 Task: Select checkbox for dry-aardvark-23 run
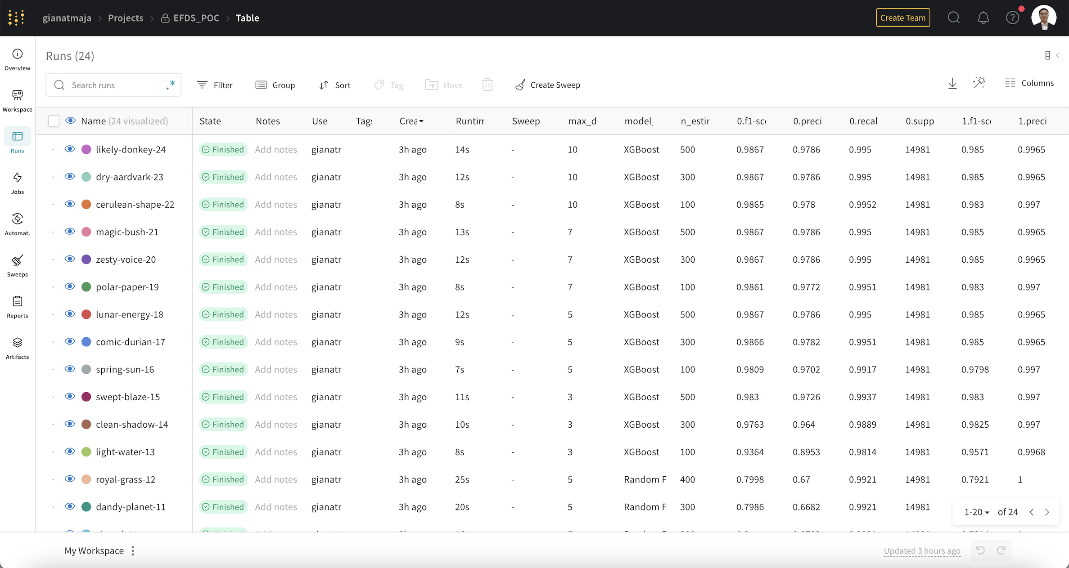pos(54,177)
